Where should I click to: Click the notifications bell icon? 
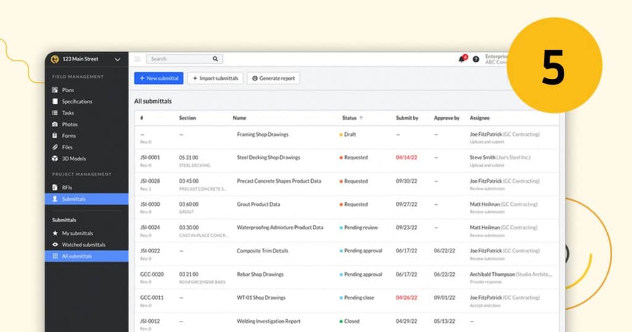click(x=462, y=59)
